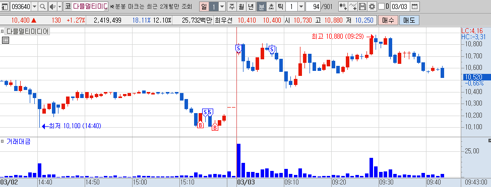Select the 일 daily chart period
Image resolution: width=491 pixels, height=187 pixels.
tap(204, 6)
